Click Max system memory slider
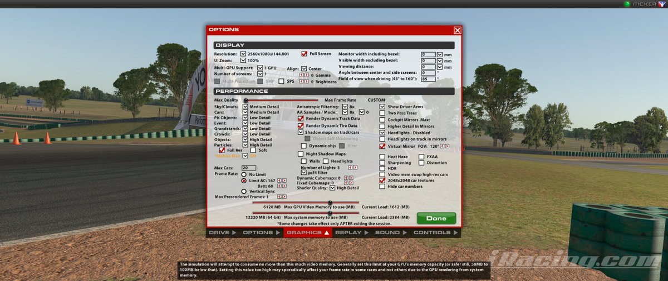Image resolution: width=668 pixels, height=281 pixels. [x=305, y=213]
